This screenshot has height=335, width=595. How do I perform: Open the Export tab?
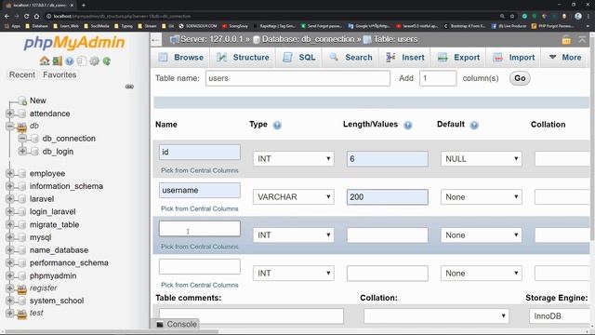[x=458, y=58]
